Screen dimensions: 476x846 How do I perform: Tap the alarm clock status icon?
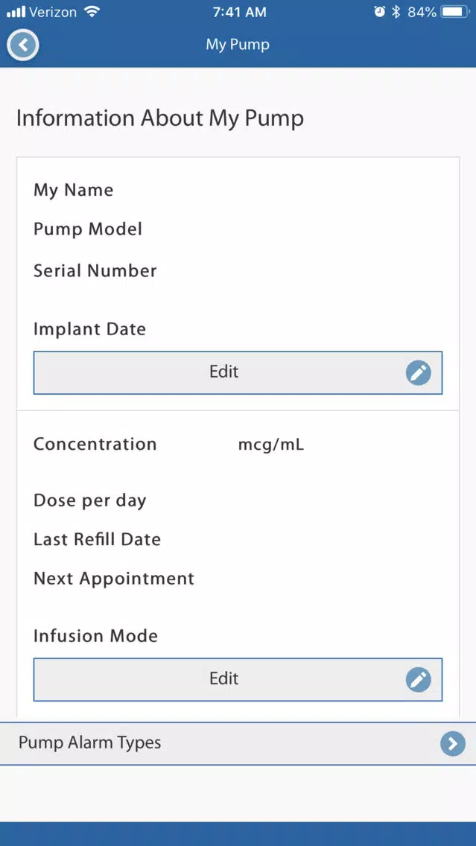(379, 12)
